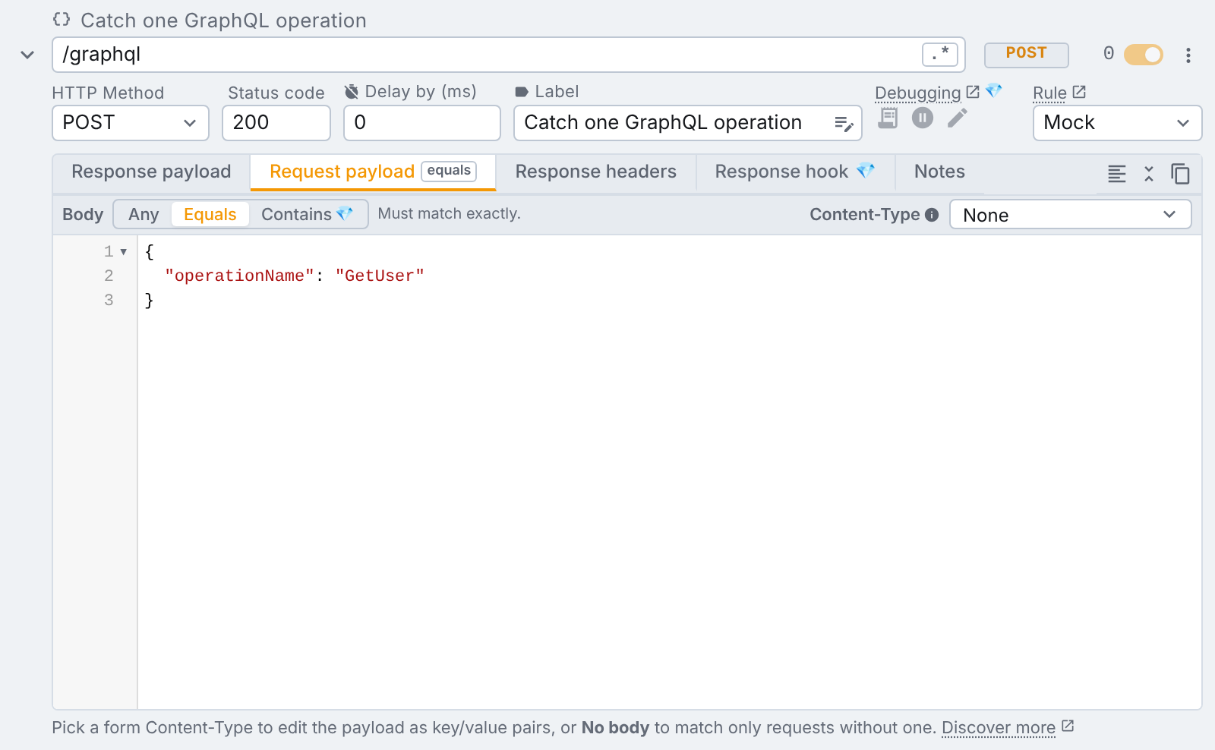Switch to the Notes tab

coord(939,172)
